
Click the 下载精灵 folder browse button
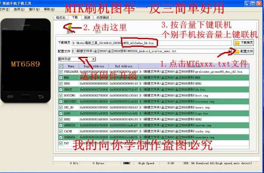[244, 43]
